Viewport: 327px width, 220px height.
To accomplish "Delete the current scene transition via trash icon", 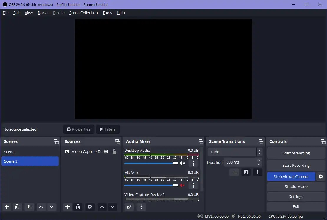I will pyautogui.click(x=246, y=172).
